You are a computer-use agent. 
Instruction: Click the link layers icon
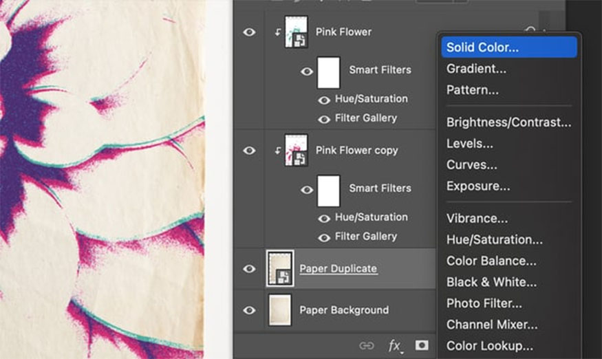click(x=366, y=345)
